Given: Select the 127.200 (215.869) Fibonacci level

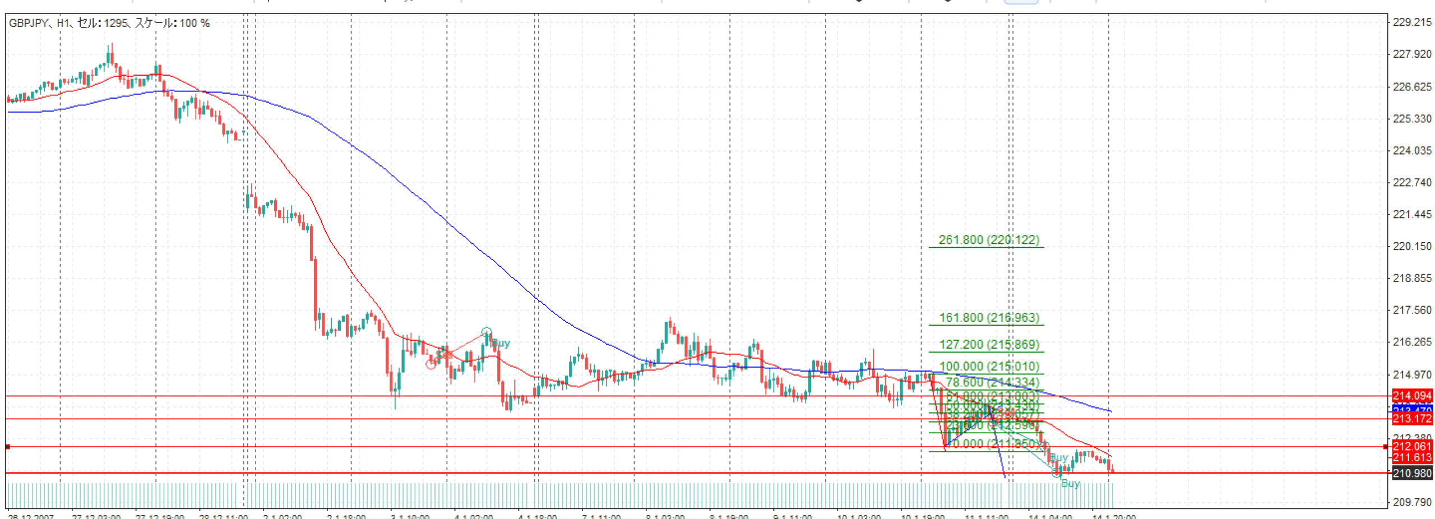Looking at the screenshot, I should 988,345.
